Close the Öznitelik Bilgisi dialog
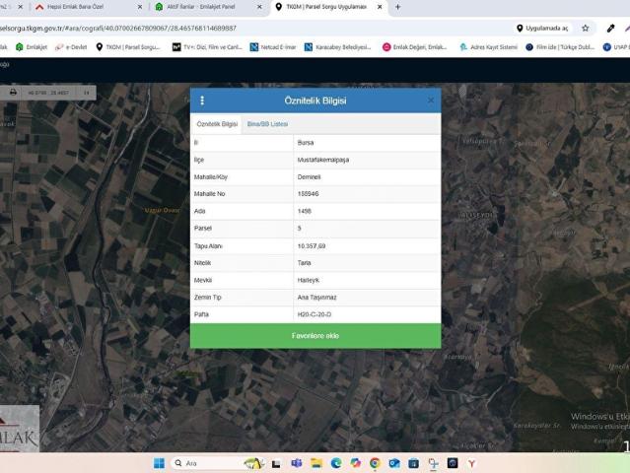Viewport: 630px width, 473px height. pyautogui.click(x=430, y=101)
